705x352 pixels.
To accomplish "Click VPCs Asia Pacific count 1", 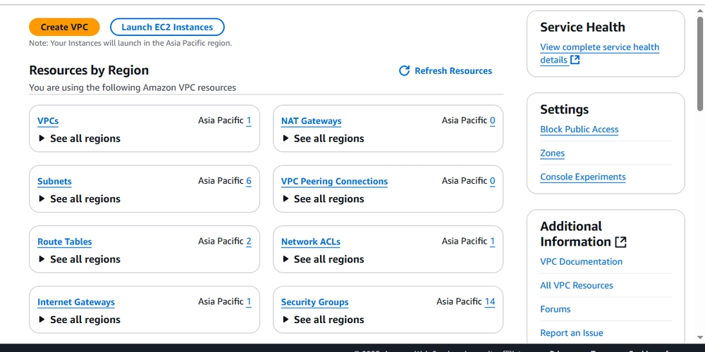I will 249,120.
